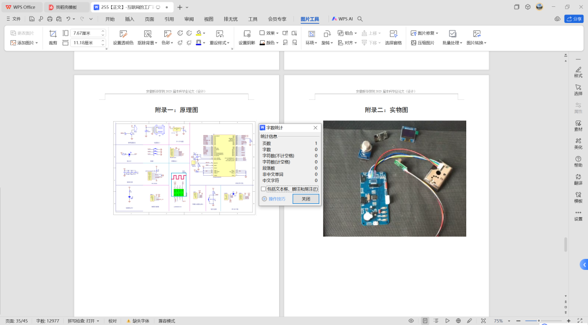Select the Crop (裁剪) tool

click(53, 37)
